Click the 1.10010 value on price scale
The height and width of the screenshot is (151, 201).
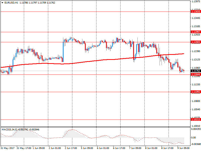point(196,126)
